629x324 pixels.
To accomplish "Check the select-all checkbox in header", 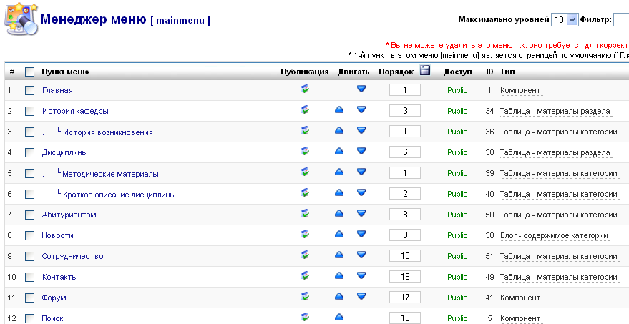I will pos(29,72).
